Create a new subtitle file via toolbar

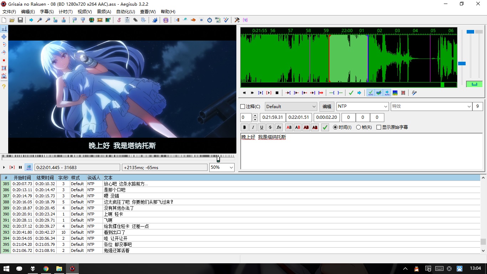[x=4, y=20]
